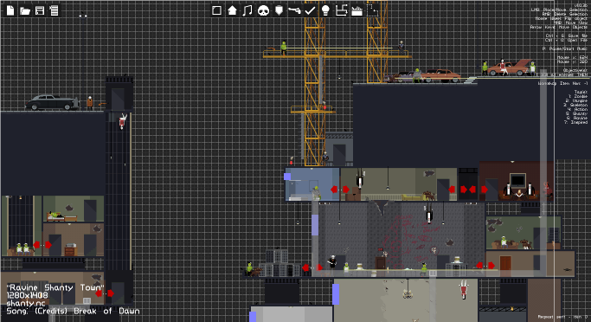This screenshot has width=591, height=322.
Task: Open the checkmark objectives tool
Action: coord(310,10)
